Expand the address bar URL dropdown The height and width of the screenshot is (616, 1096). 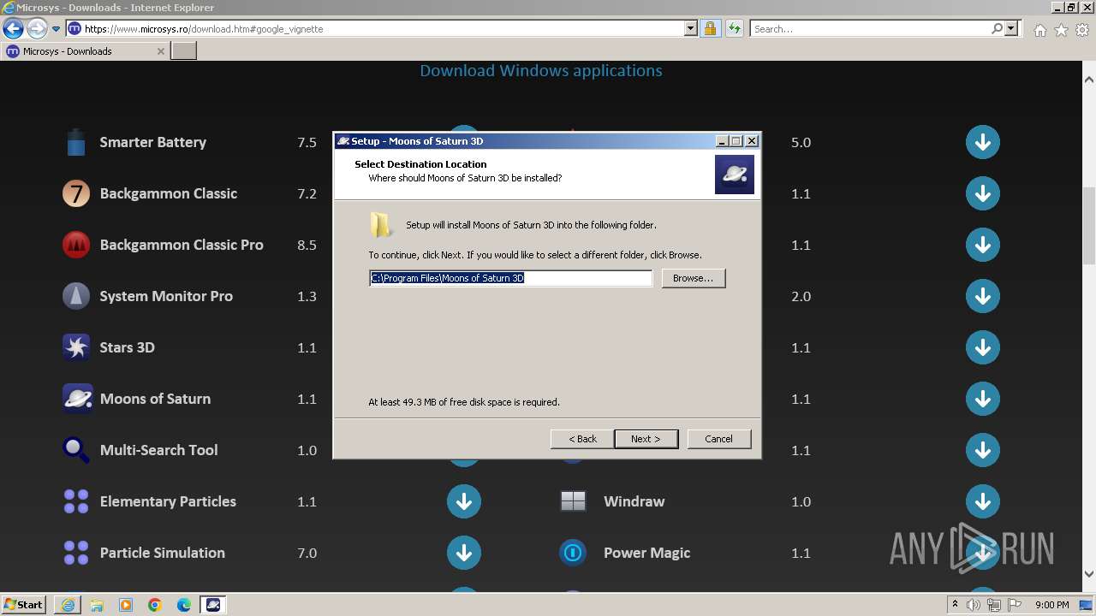(691, 28)
